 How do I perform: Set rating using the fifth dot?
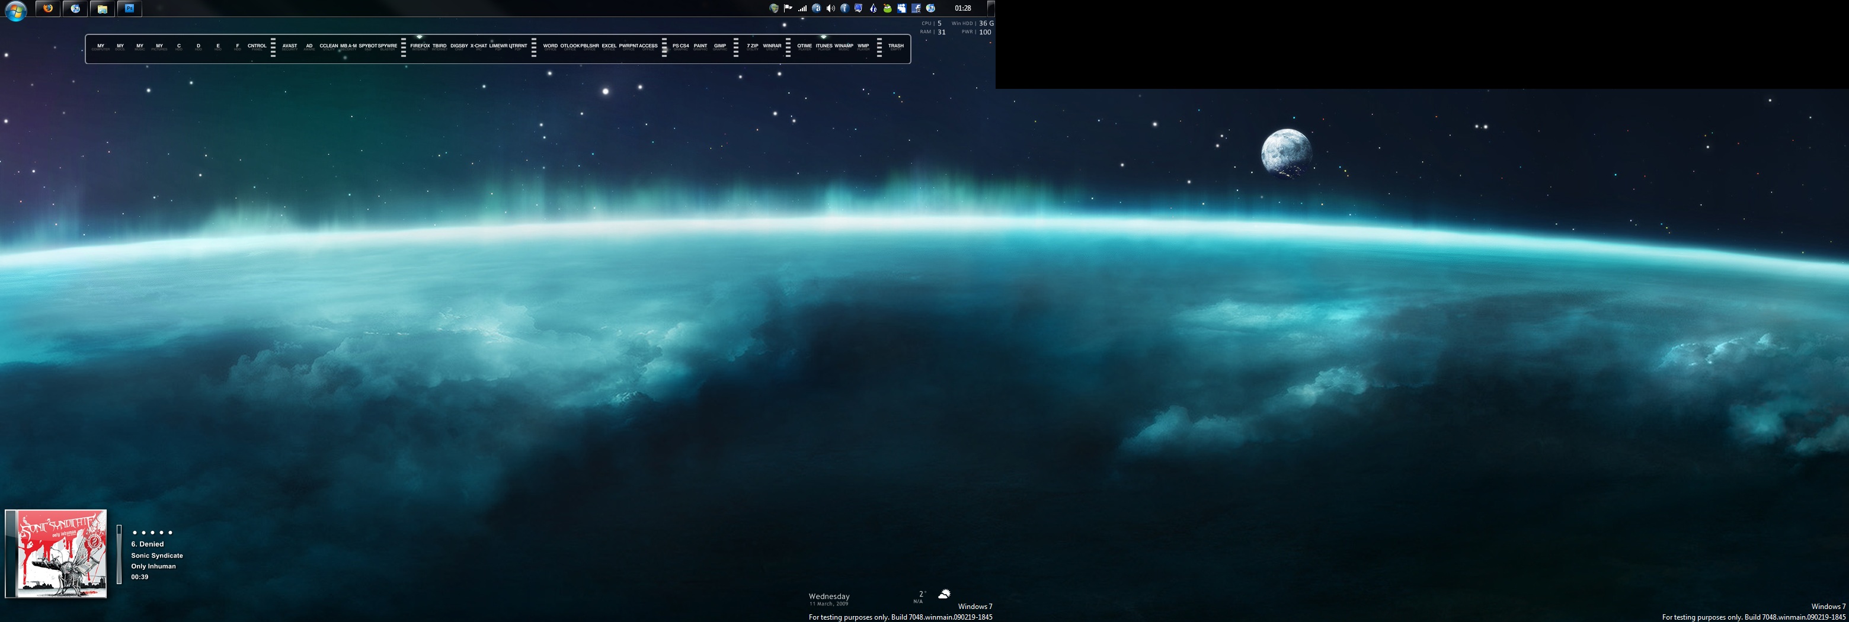click(170, 533)
